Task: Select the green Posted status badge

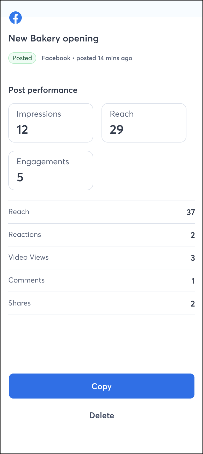Action: point(22,58)
